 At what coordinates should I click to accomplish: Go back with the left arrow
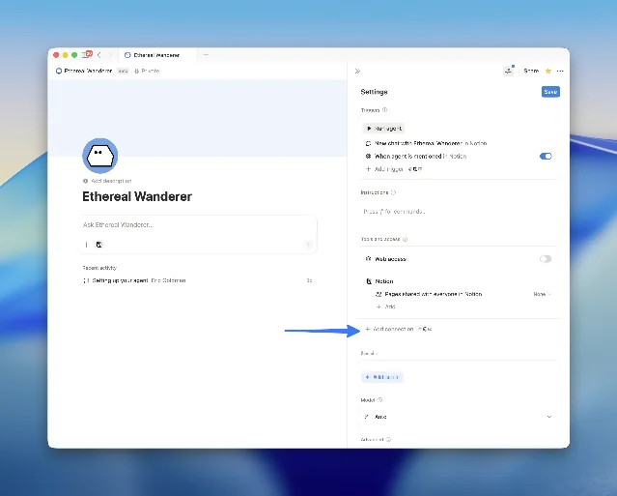(99, 55)
